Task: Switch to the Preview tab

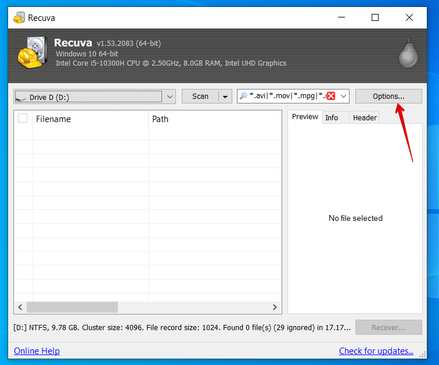Action: click(x=305, y=117)
